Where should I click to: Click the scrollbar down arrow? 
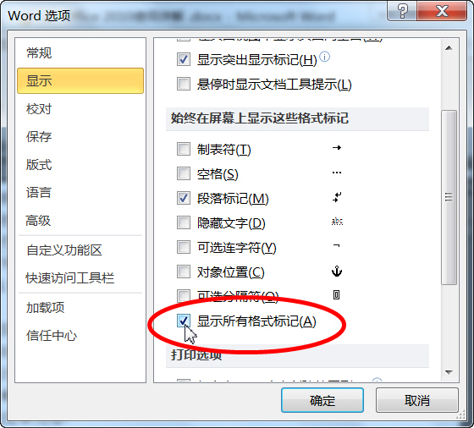449,372
